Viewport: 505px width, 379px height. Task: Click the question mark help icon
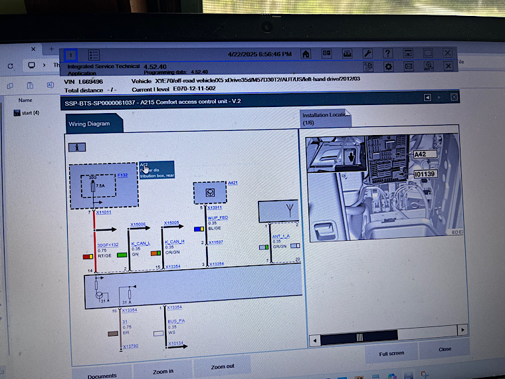coord(387,53)
